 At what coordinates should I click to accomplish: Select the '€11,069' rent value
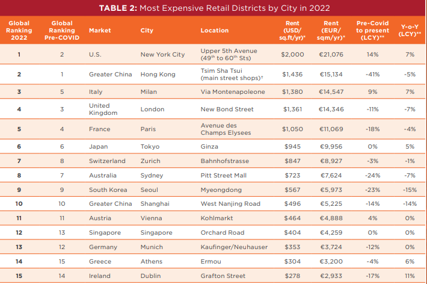[x=331, y=129]
